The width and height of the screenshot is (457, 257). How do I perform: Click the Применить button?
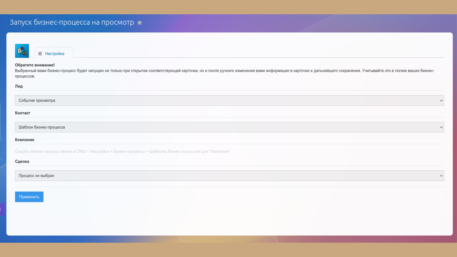coord(29,197)
